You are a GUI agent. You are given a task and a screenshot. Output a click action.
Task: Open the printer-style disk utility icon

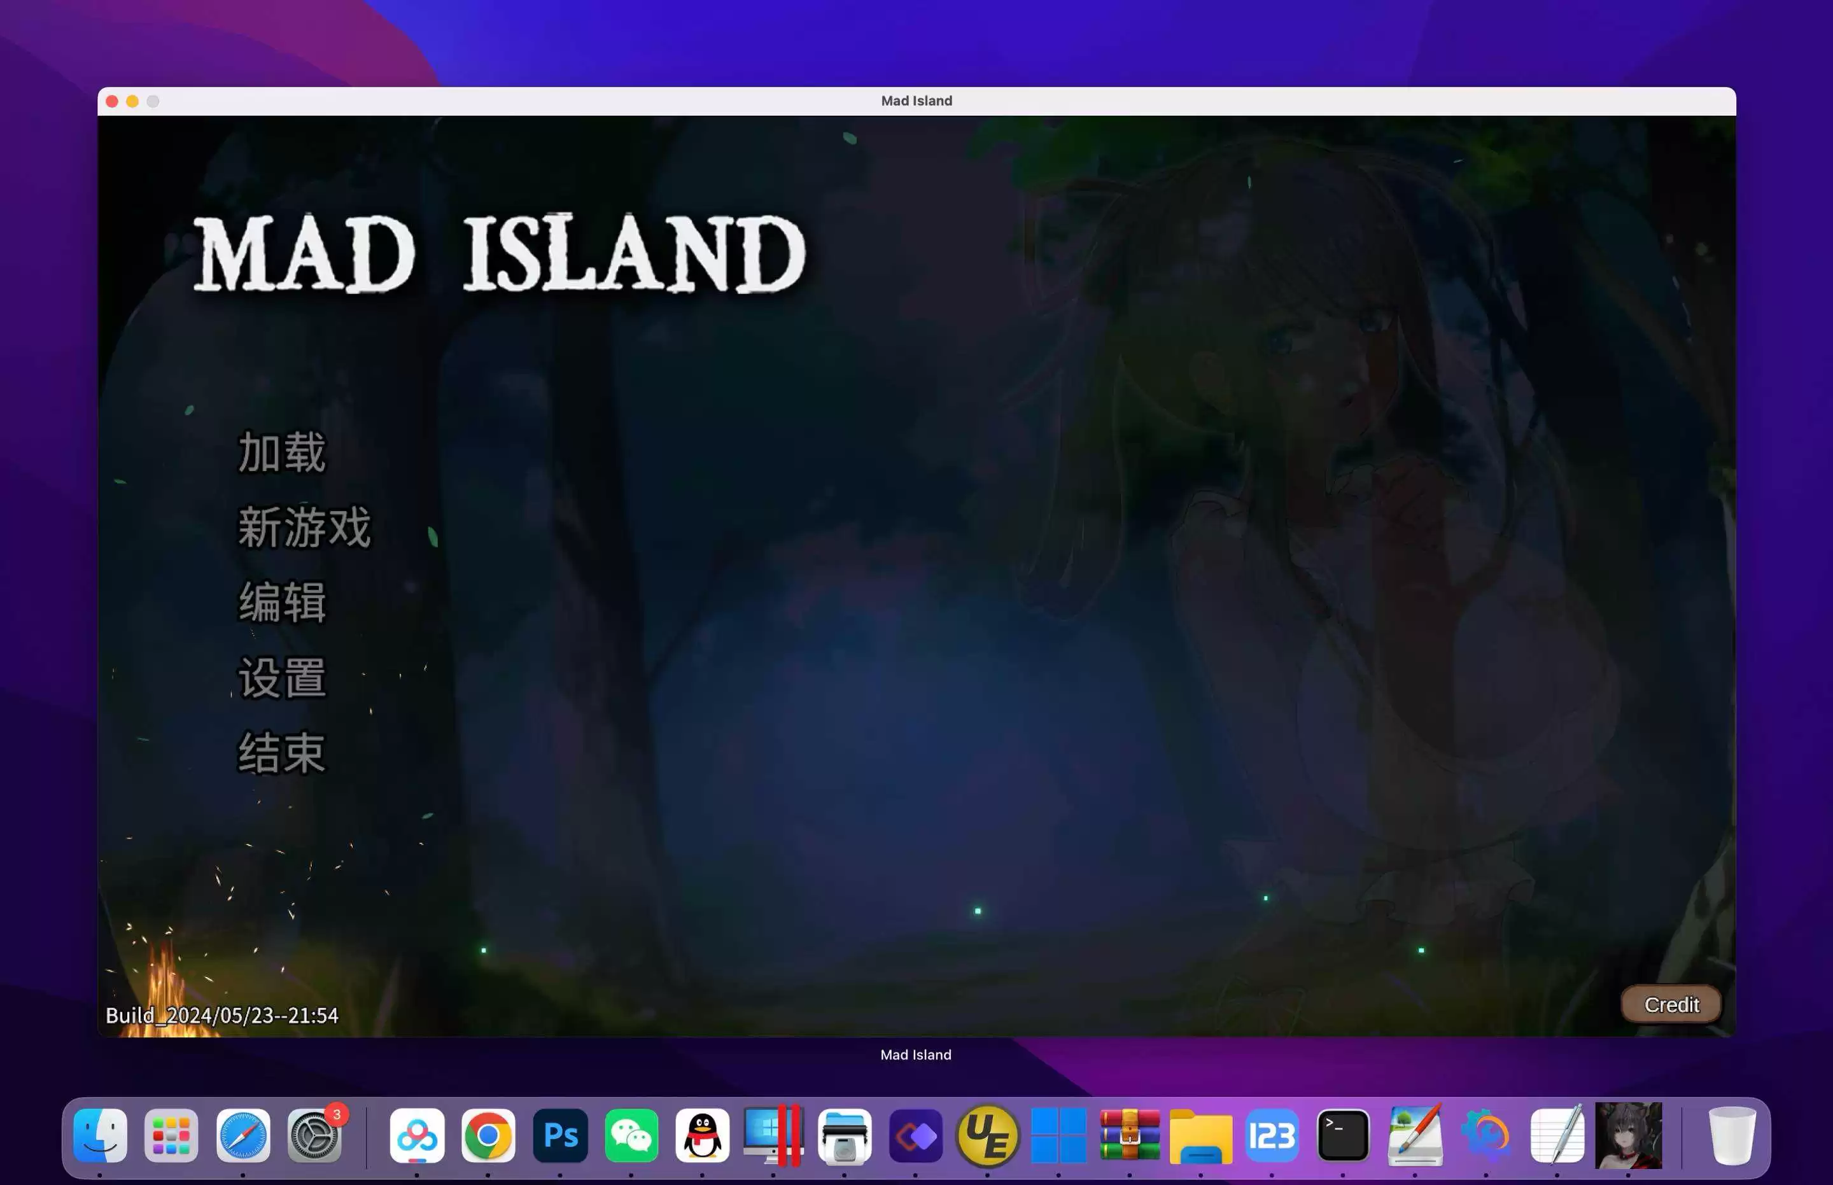[x=845, y=1136]
